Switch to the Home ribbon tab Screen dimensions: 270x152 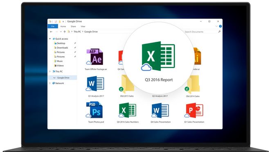[63, 26]
